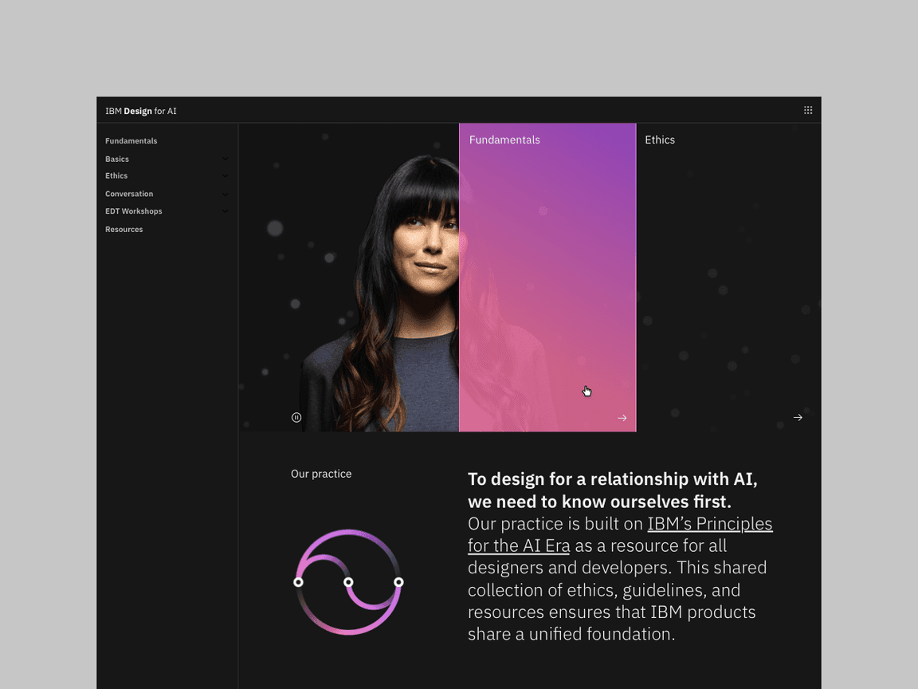Open the Conversation label in sidebar
The width and height of the screenshot is (918, 689).
point(129,194)
